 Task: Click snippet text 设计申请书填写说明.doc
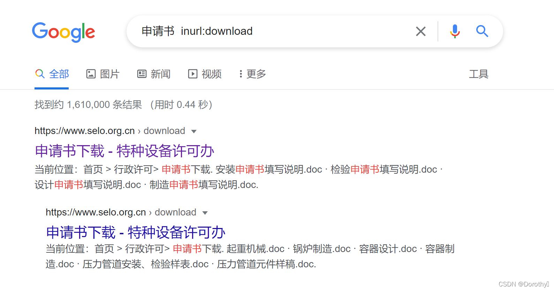tap(88, 184)
